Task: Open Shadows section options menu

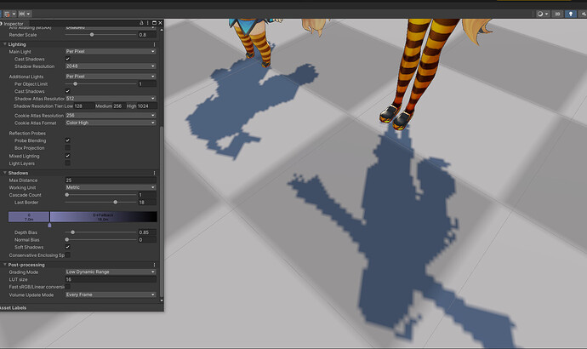Action: [x=154, y=173]
